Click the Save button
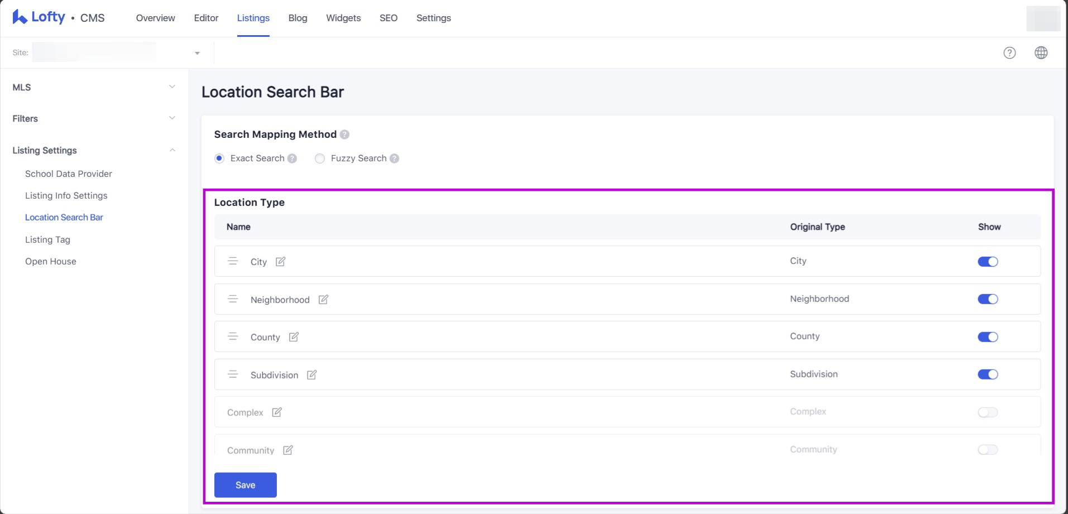 [x=245, y=485]
